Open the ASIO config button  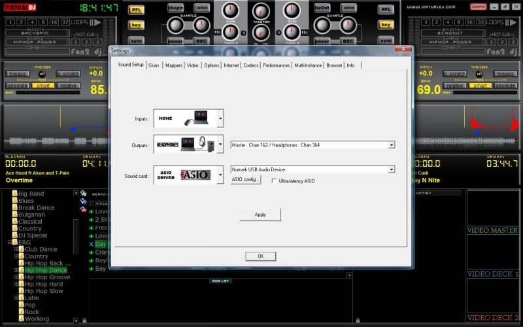click(x=246, y=179)
